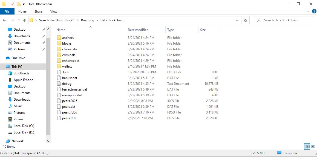The height and width of the screenshot is (157, 317).
Task: Click the Local Disk (C:) drive icon
Action: [x=10, y=126]
